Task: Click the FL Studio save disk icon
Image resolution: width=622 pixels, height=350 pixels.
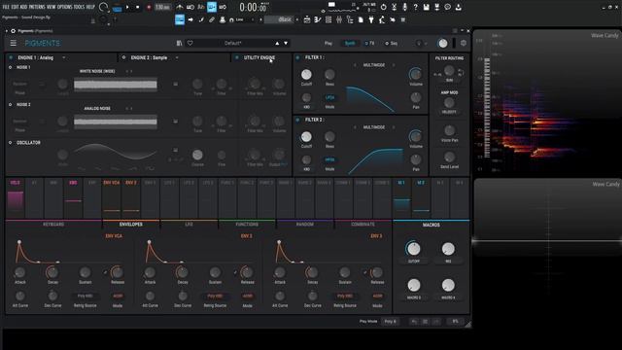Action: pos(426,7)
